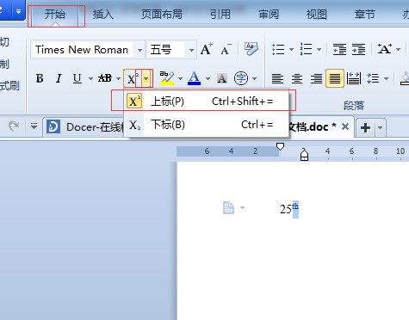Switch to the 开始 tab
Image resolution: width=409 pixels, height=320 pixels.
(x=55, y=14)
